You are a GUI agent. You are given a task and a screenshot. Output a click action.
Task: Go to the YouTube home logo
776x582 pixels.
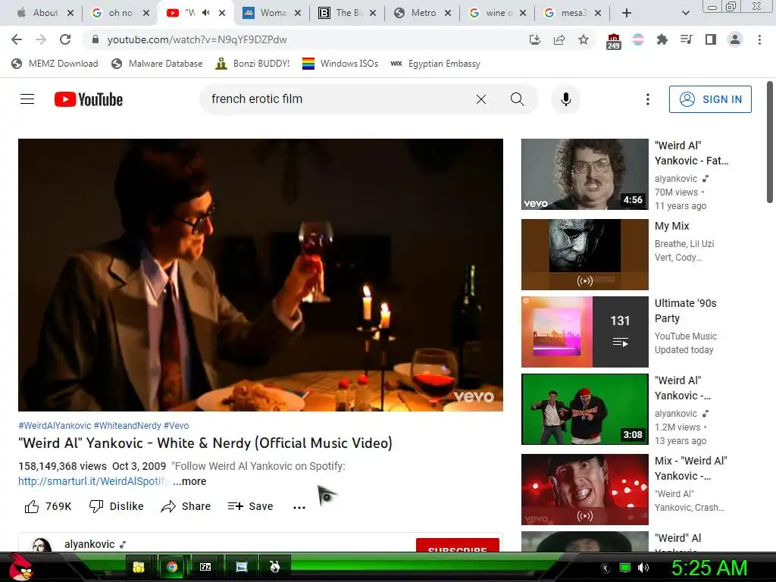click(89, 99)
